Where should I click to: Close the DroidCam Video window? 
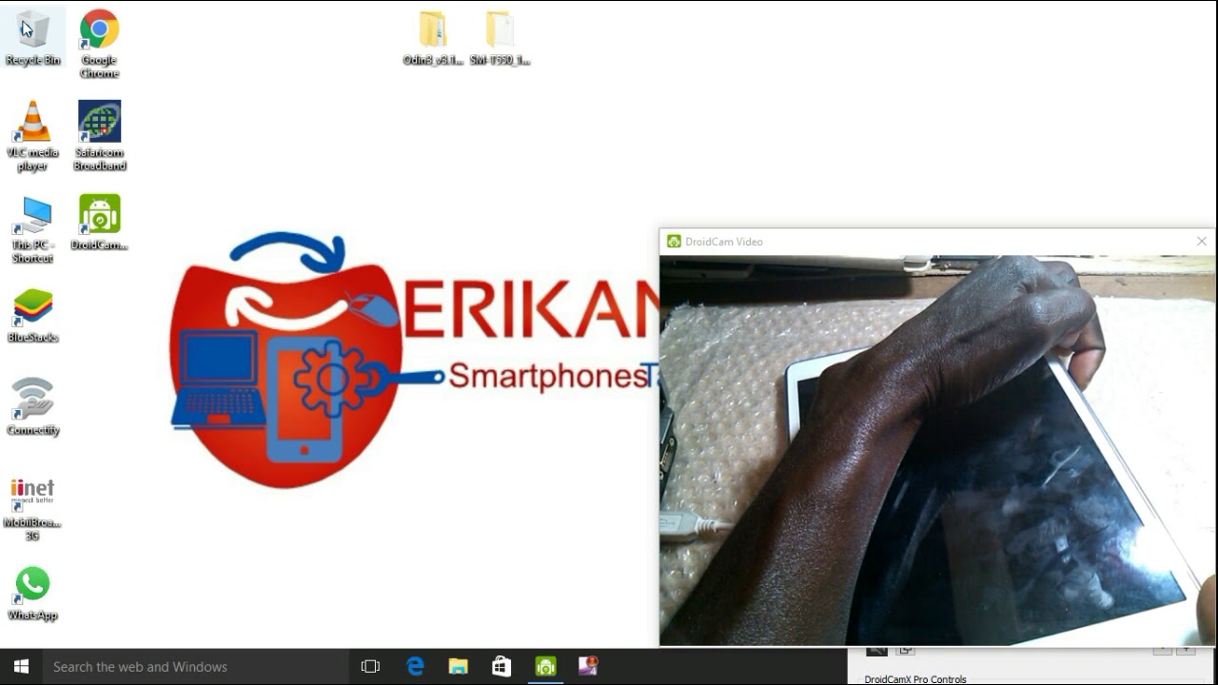coord(1202,242)
